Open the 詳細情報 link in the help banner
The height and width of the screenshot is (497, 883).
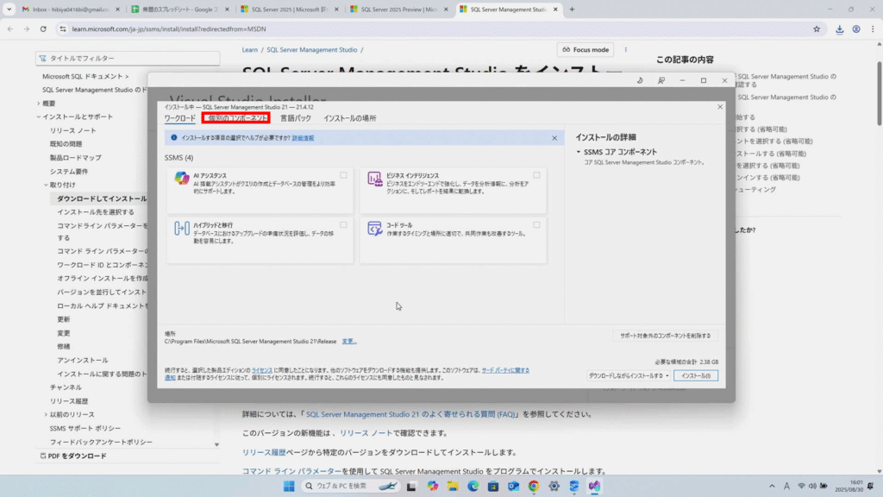click(x=303, y=138)
